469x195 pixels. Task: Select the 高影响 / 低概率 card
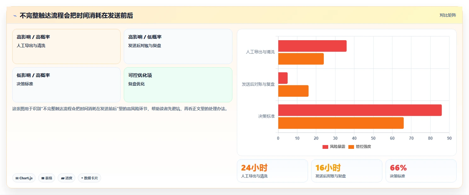tap(178, 46)
